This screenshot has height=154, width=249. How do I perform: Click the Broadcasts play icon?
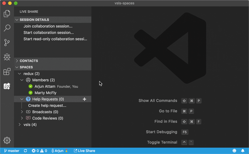click(x=28, y=112)
